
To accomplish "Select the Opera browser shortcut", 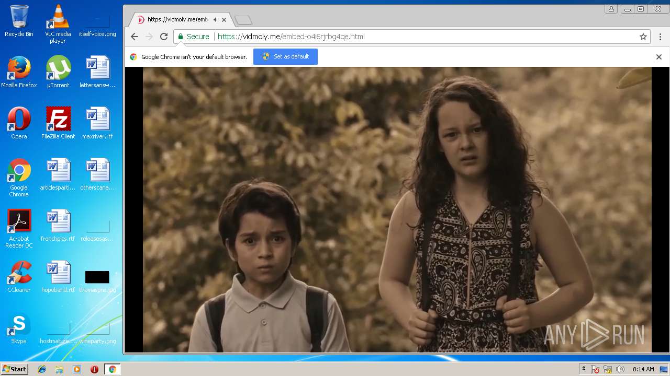I will (19, 123).
